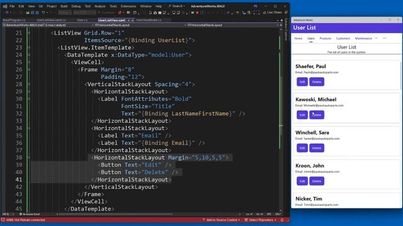403x226 pixels.
Task: Click the notification bell in status bar
Action: pyautogui.click(x=282, y=220)
